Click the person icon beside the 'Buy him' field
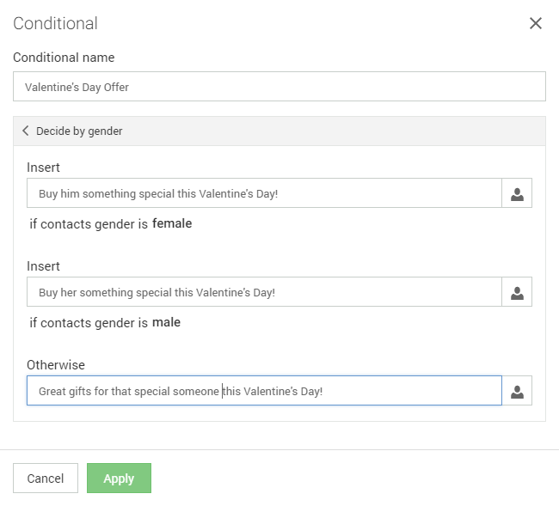This screenshot has height=506, width=559. pos(517,194)
